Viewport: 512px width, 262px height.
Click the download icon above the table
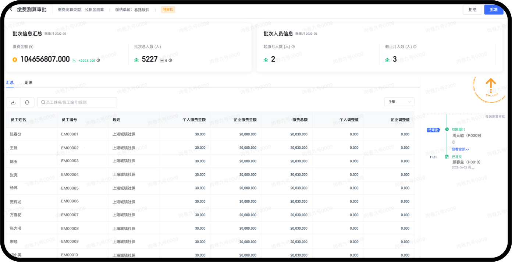click(x=13, y=102)
